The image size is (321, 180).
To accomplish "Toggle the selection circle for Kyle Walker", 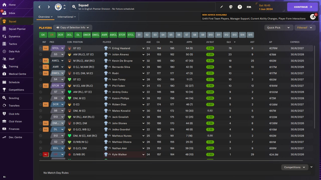I will click(41, 154).
